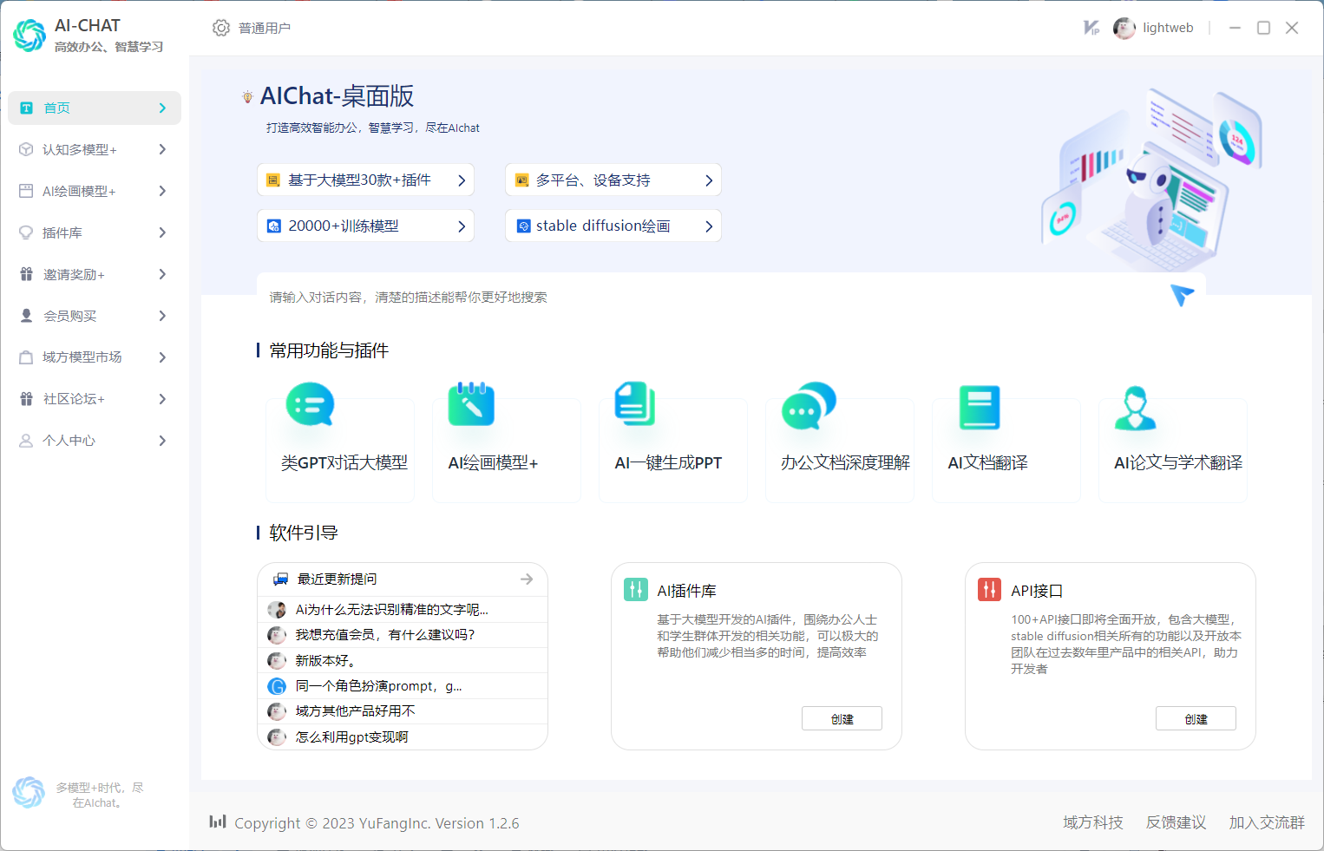Open question AI为什么无法识别精准的文字呢
Screen dimensions: 1324x851
pyautogui.click(x=403, y=609)
